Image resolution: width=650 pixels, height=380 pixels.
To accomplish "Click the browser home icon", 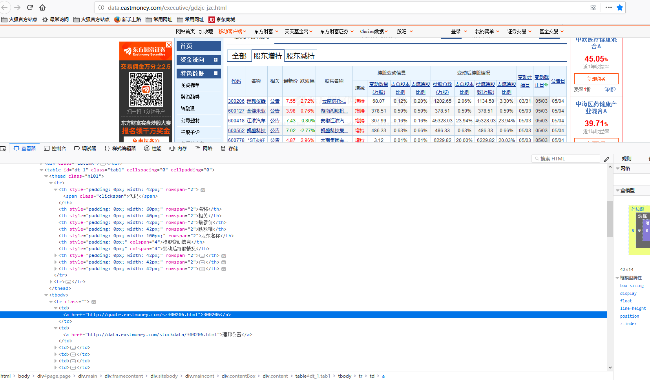I will pos(42,7).
